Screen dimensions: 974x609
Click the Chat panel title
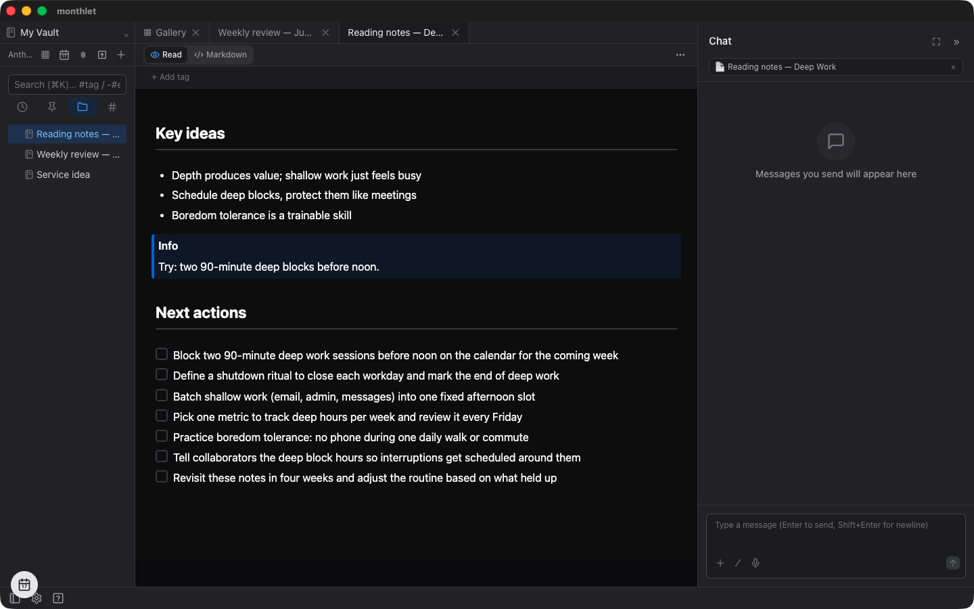click(720, 41)
